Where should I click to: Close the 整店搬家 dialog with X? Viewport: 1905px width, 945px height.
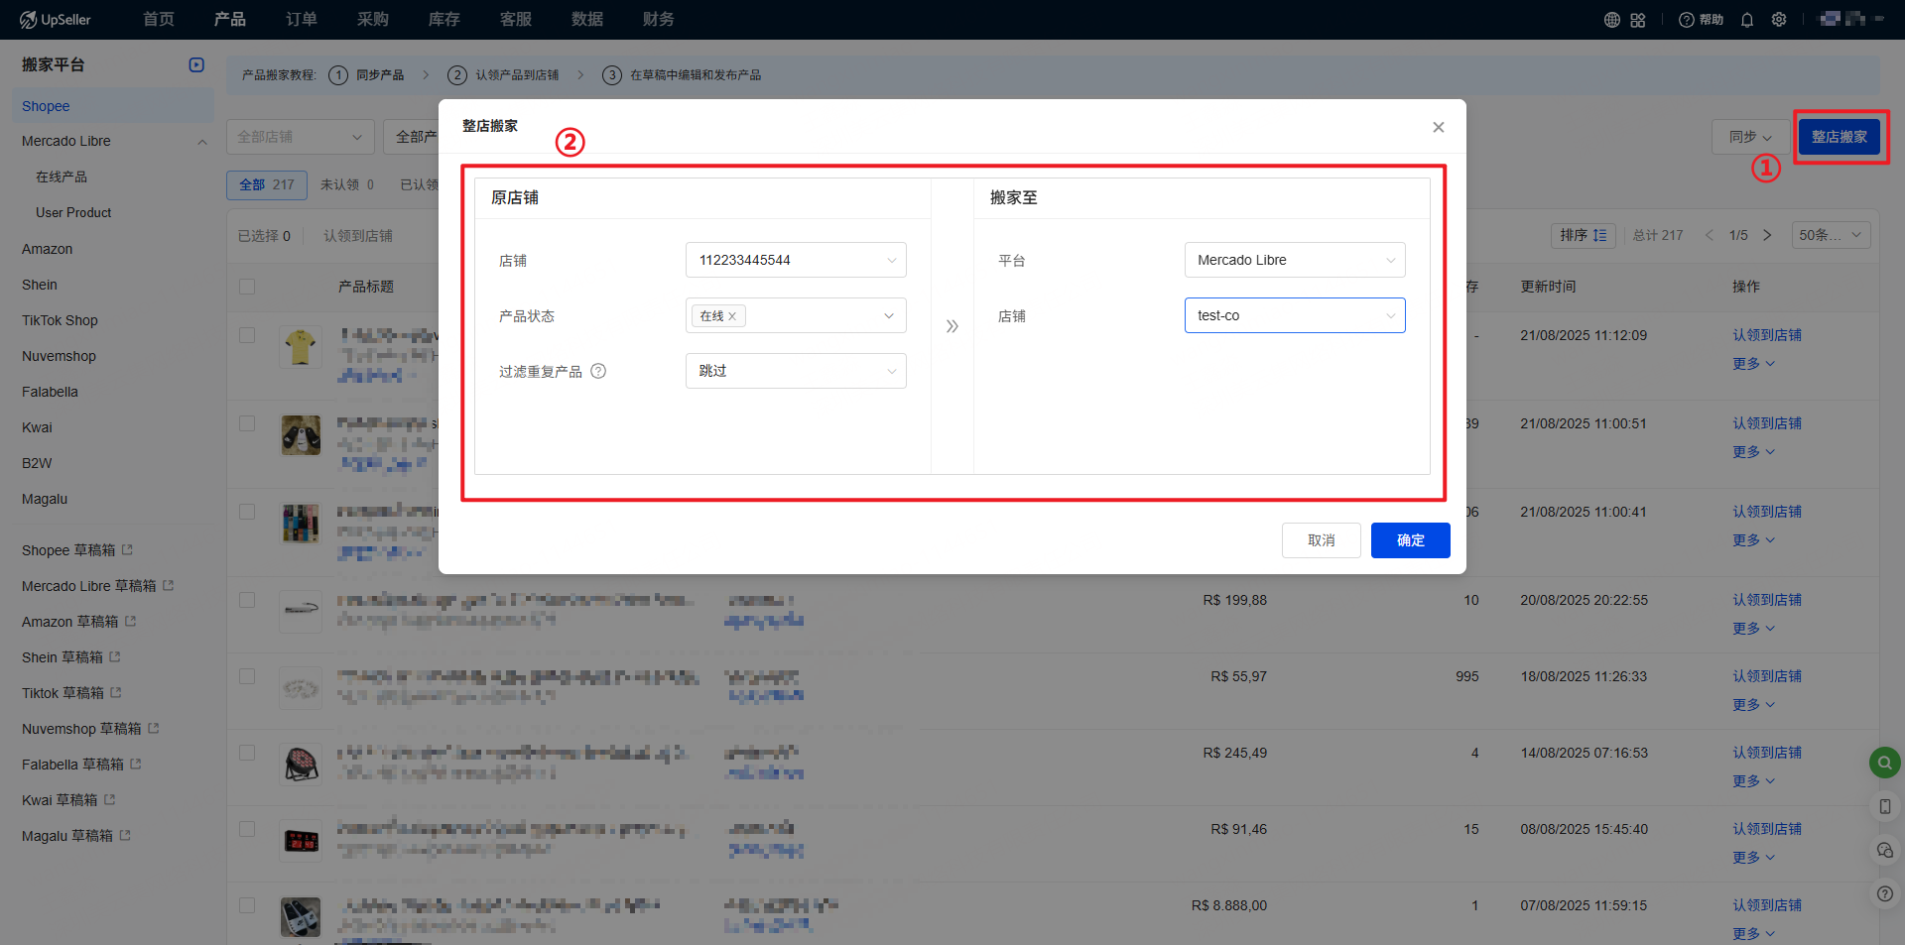point(1439,127)
